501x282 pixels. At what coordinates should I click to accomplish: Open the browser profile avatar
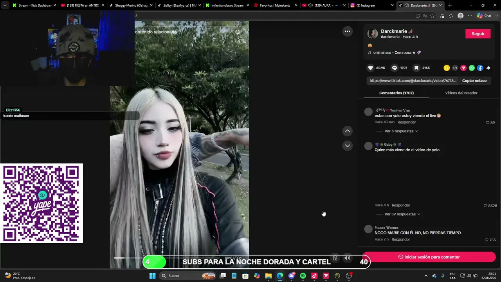461,16
